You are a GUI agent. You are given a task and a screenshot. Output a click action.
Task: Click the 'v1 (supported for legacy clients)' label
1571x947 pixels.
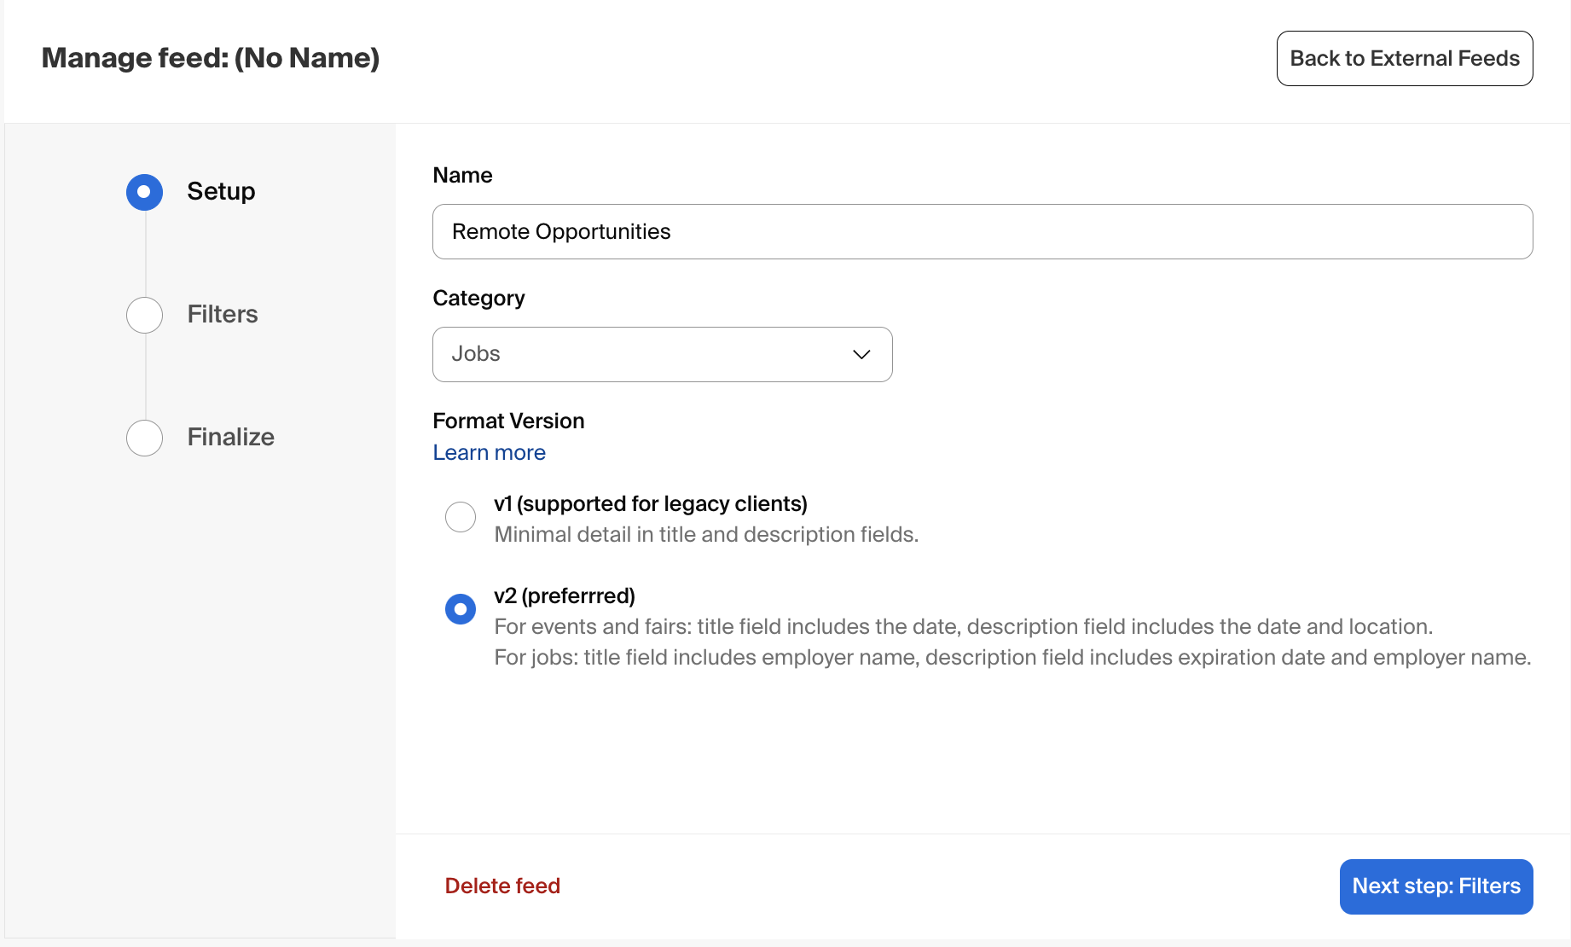coord(650,504)
